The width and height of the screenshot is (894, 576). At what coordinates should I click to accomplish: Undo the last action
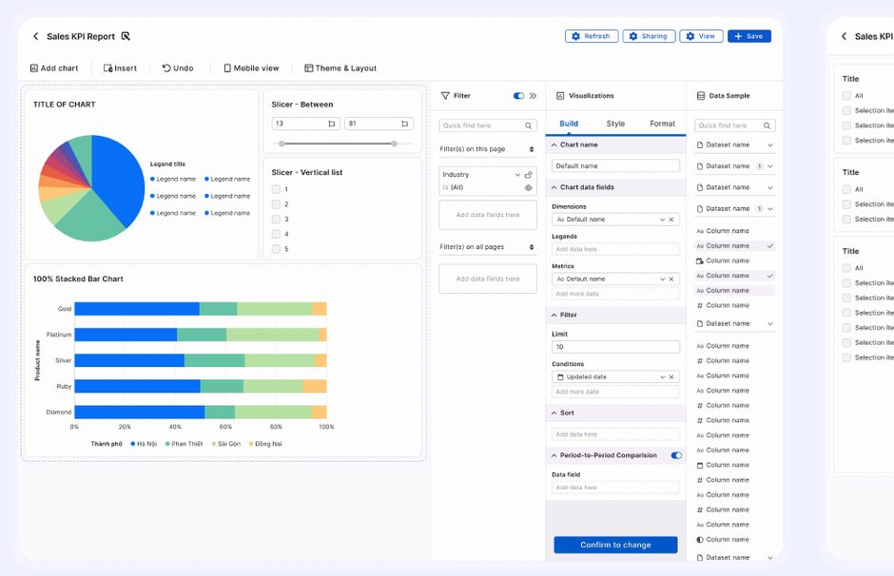click(x=178, y=67)
